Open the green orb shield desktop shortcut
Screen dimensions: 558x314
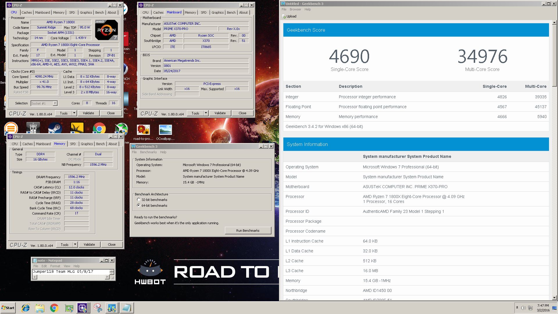[121, 128]
